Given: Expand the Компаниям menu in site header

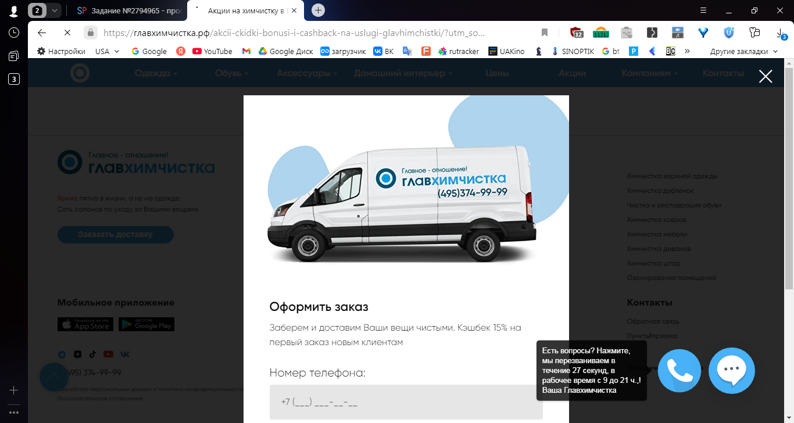Looking at the screenshot, I should click(650, 73).
